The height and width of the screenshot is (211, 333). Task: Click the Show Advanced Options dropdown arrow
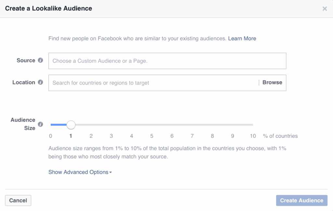coord(111,172)
